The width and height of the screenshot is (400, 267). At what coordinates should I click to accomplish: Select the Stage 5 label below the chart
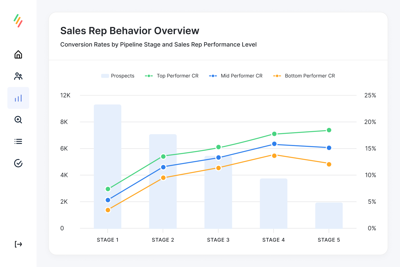[329, 240]
